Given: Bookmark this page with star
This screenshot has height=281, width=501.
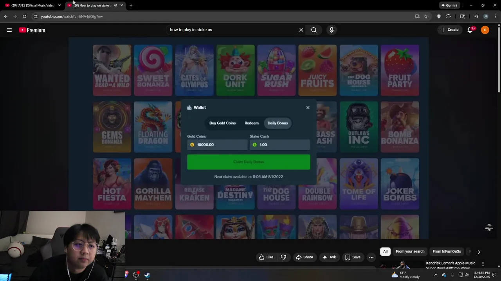Looking at the screenshot, I should point(426,16).
